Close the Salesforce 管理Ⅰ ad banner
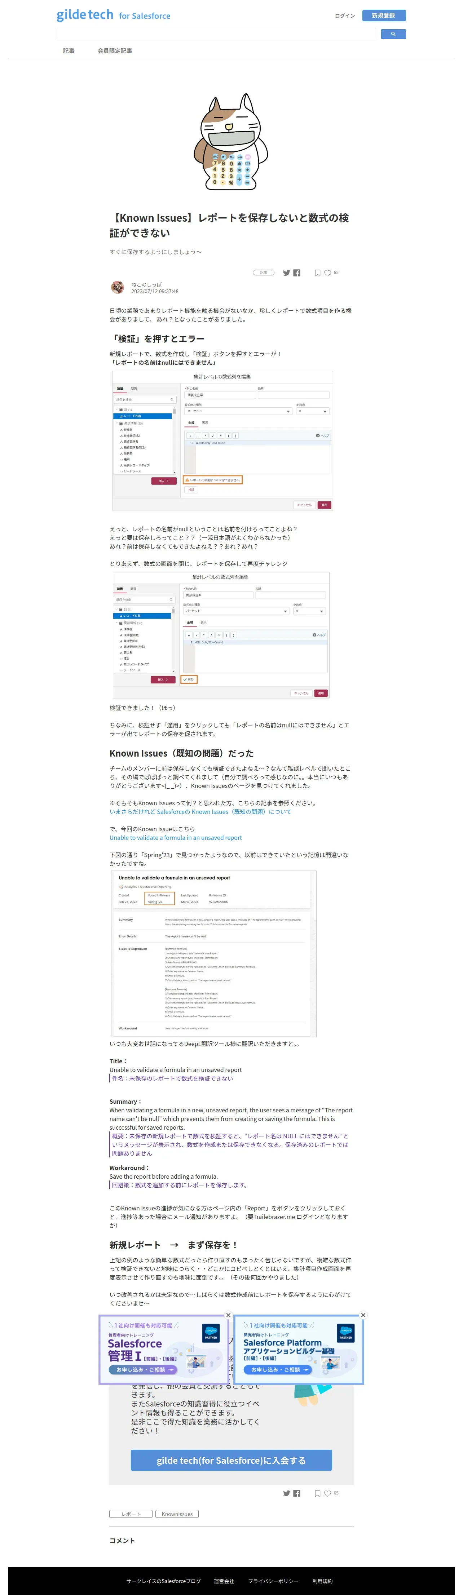 (x=228, y=1315)
